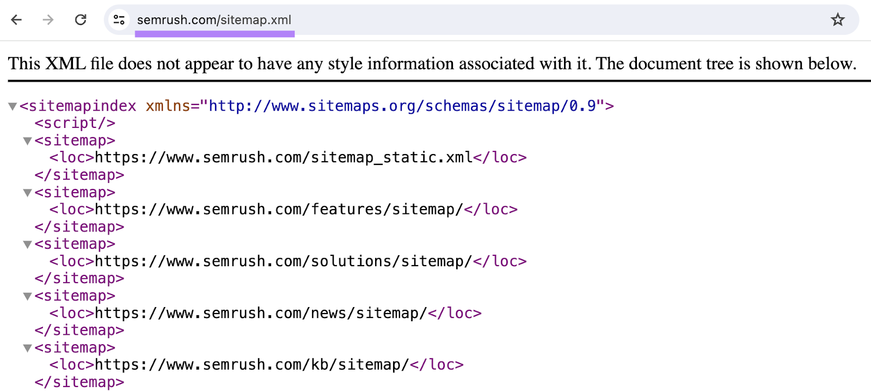Viewport: 871px width, 392px height.
Task: Select the empty script element tag
Action: [x=75, y=123]
